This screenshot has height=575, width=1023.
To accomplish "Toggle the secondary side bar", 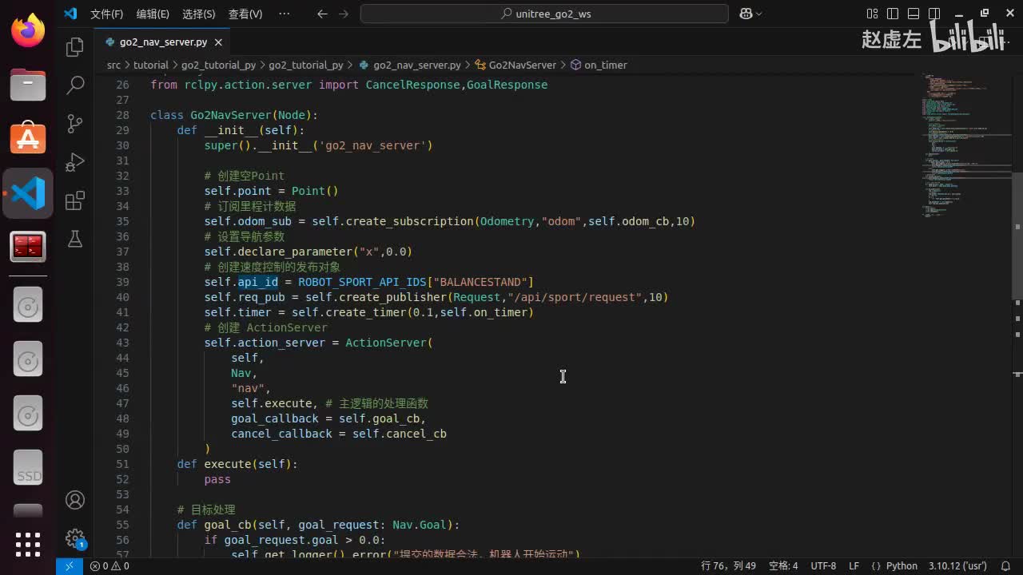I will [933, 14].
